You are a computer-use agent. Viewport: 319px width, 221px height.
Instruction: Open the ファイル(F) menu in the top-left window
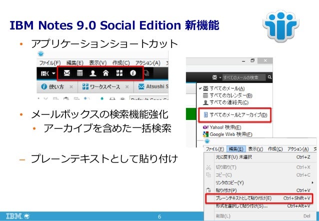pyautogui.click(x=50, y=63)
